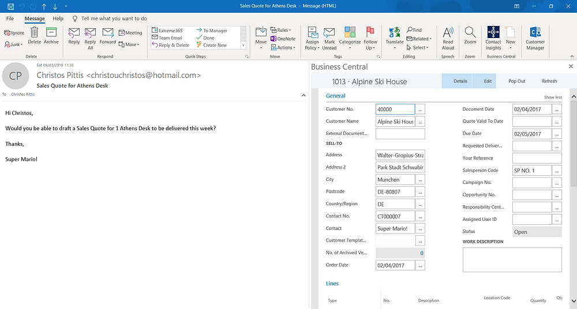Switch to the Message tab

[x=35, y=18]
